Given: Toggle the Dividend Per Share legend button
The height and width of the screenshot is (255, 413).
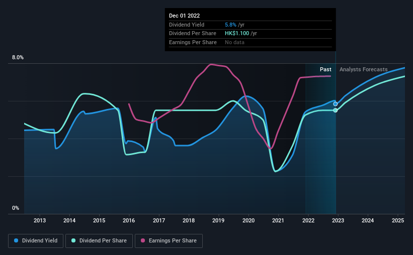Looking at the screenshot, I should pos(99,241).
